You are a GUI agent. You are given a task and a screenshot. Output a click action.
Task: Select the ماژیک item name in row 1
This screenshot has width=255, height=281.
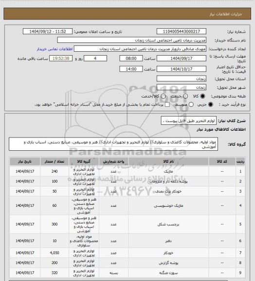coord(168,172)
